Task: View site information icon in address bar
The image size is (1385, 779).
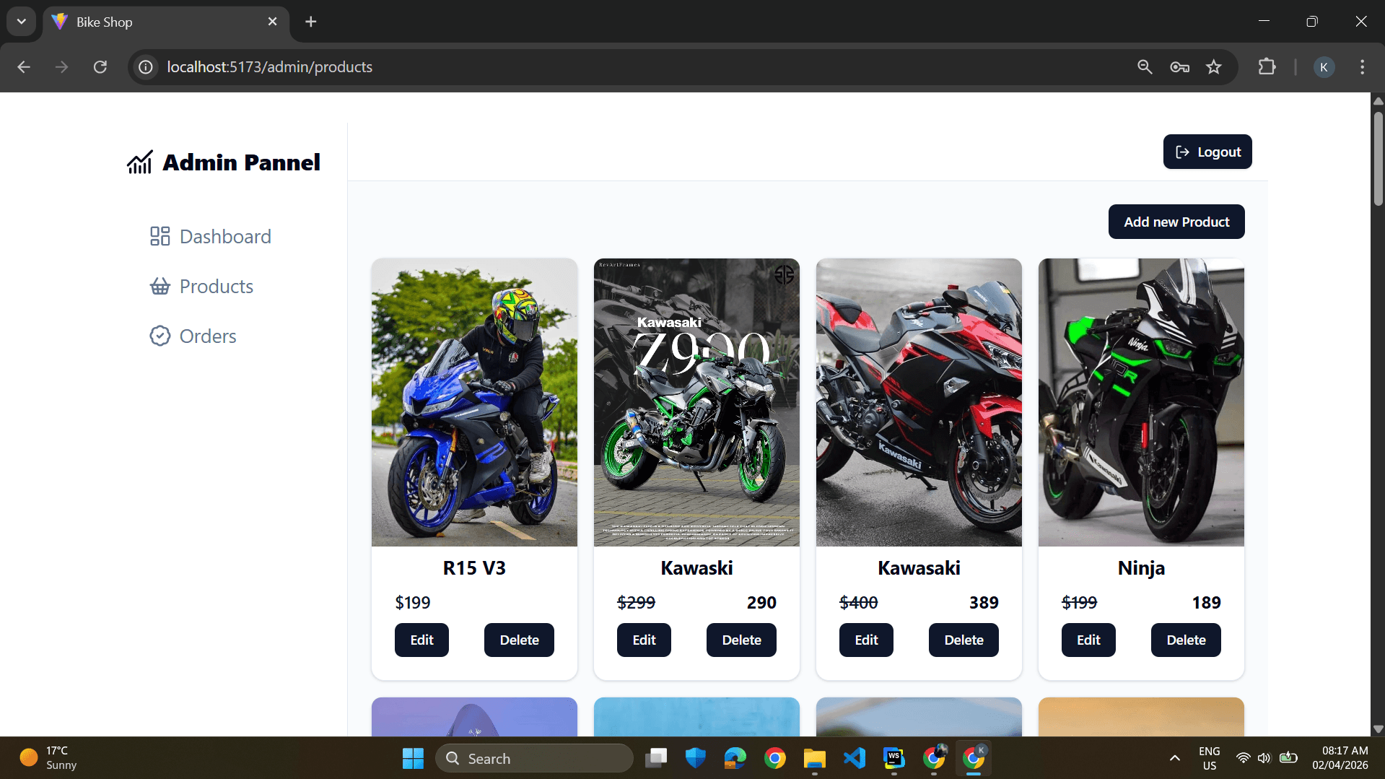Action: tap(146, 66)
